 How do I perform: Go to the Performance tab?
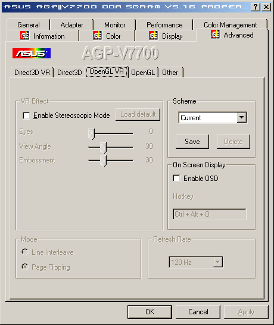point(164,25)
